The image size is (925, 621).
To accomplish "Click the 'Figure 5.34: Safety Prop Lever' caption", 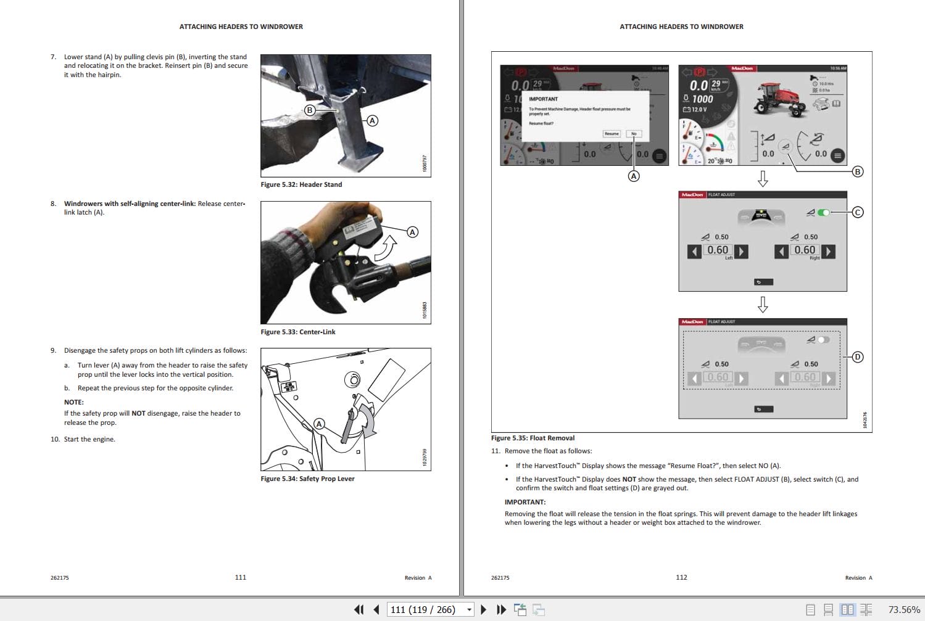I will coord(307,479).
